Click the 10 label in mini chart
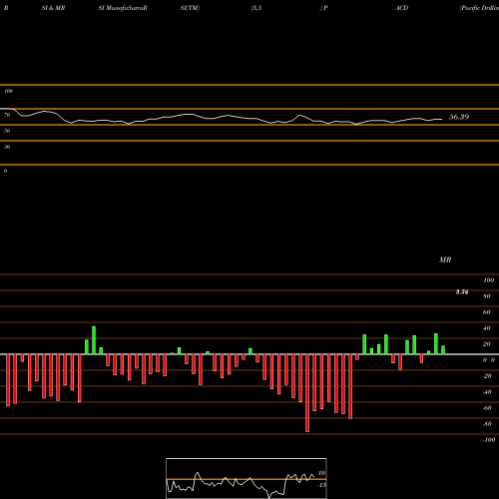 pos(321,473)
